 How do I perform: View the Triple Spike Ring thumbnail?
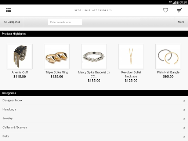coord(57,57)
